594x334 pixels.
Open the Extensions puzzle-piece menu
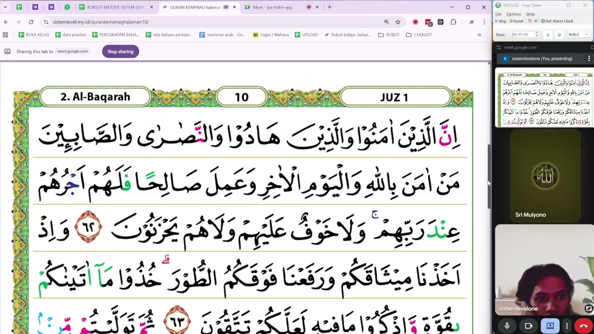click(453, 22)
